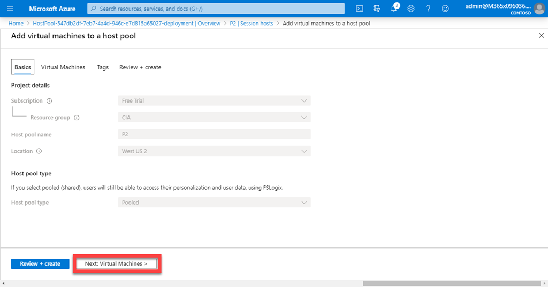Viewport: 548px width, 287px height.
Task: Open the Host pool type dropdown
Action: click(x=214, y=203)
